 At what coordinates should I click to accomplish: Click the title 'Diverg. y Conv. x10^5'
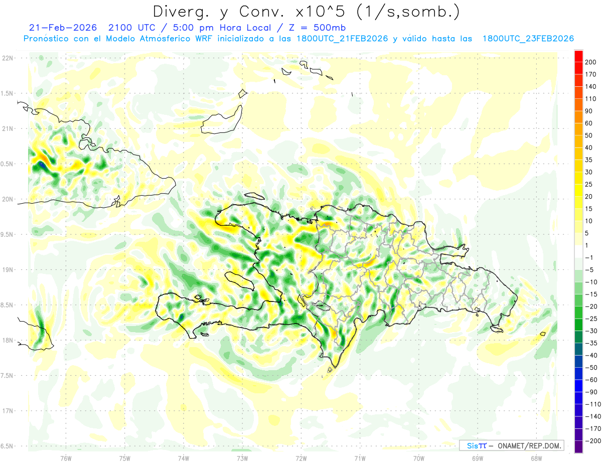click(249, 12)
